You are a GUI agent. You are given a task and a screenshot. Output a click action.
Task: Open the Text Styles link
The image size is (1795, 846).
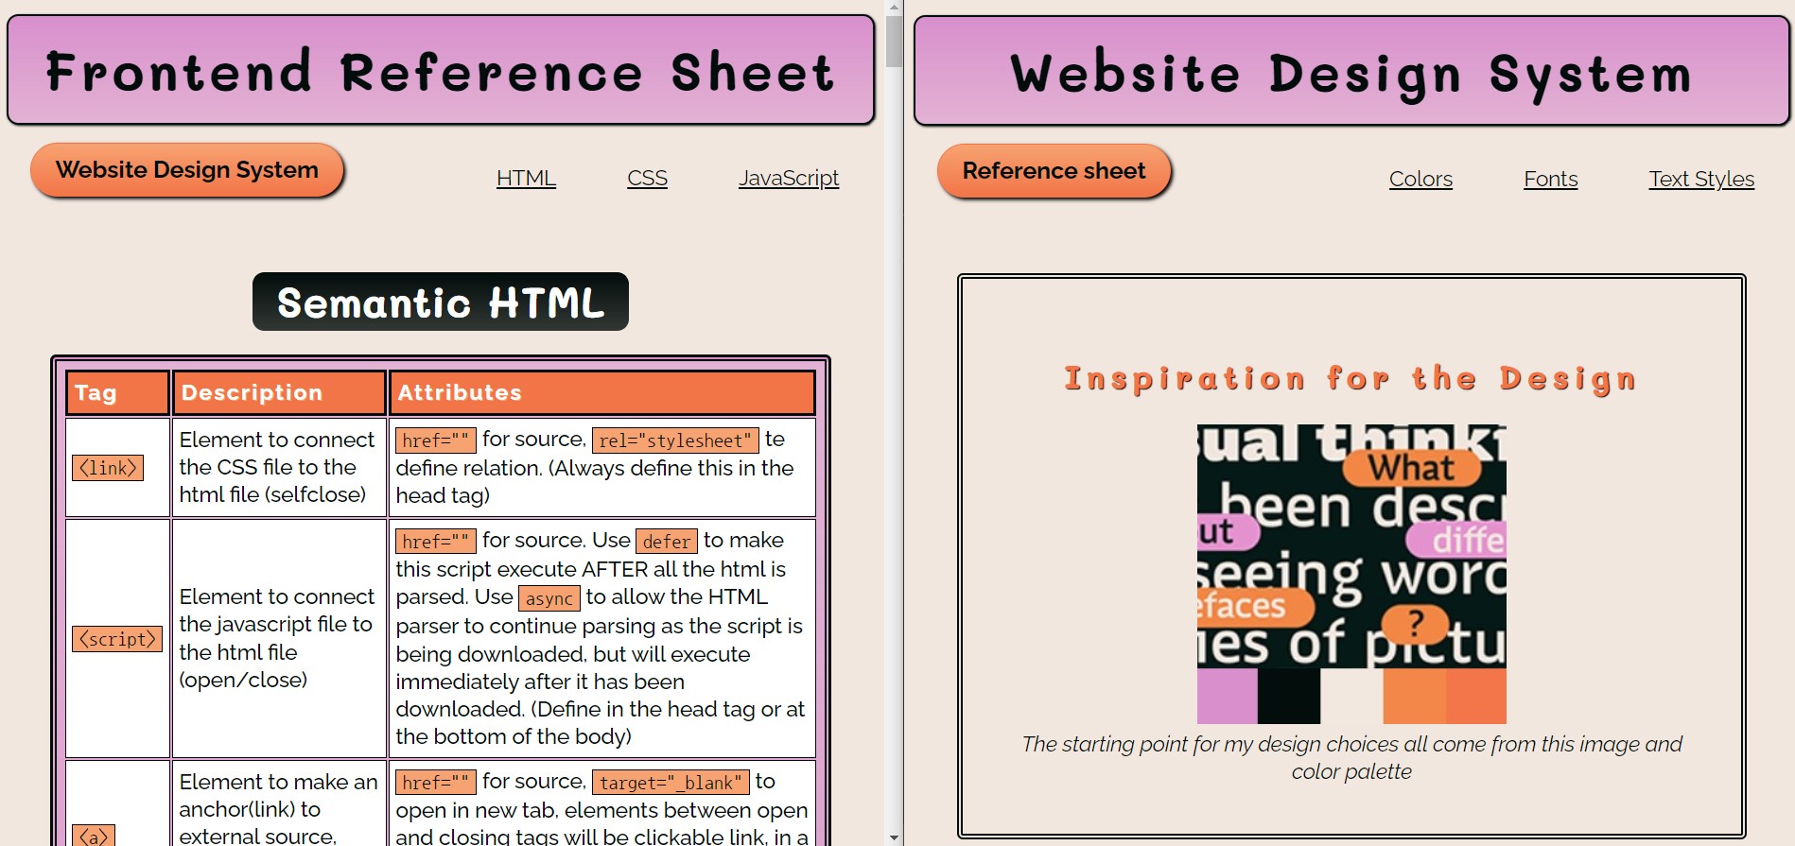tap(1701, 179)
